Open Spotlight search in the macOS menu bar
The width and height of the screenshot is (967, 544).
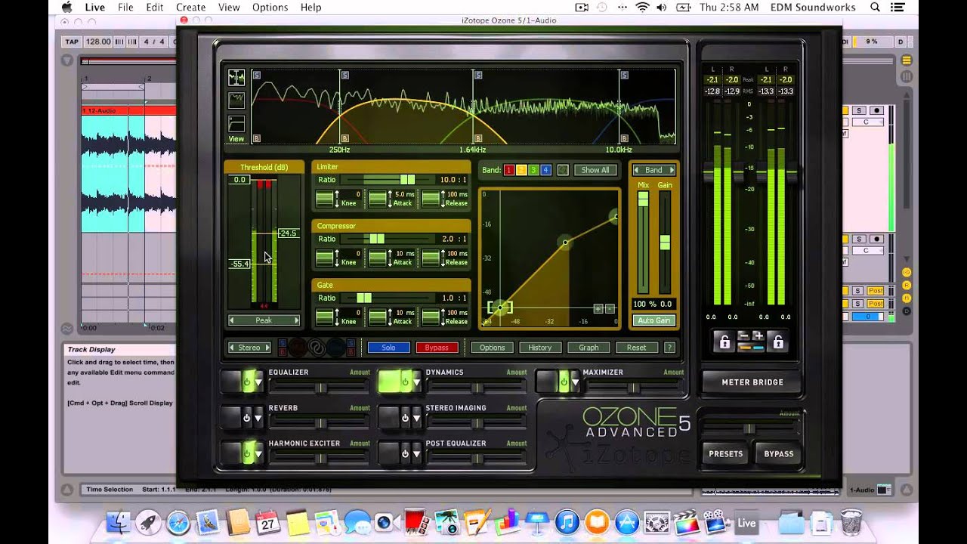click(x=876, y=8)
